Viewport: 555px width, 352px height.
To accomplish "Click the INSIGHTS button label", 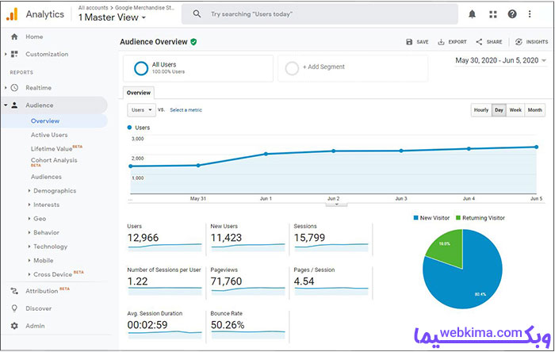I will pyautogui.click(x=537, y=42).
